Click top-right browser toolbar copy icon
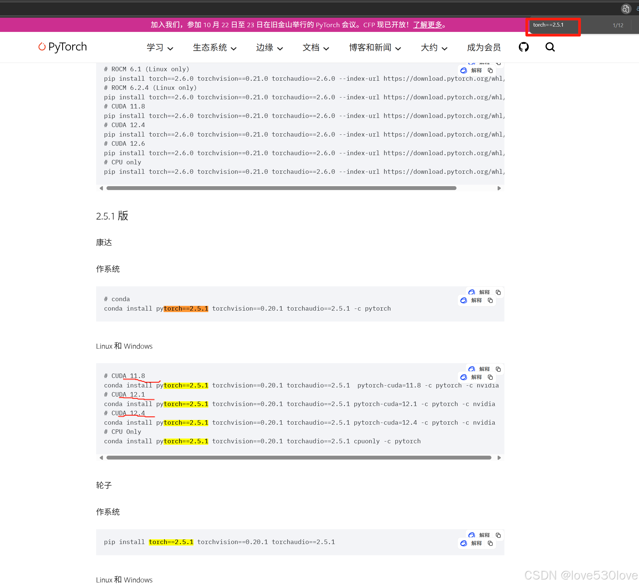Screen dimensions: 639x586 625,9
